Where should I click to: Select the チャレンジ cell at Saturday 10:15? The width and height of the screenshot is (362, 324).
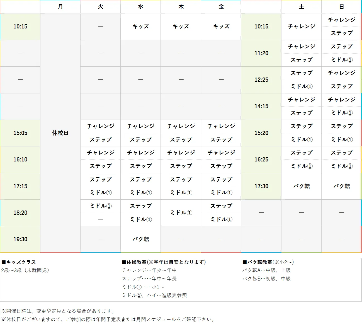click(301, 26)
